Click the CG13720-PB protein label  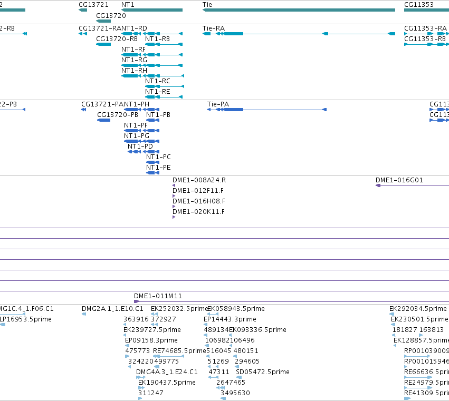[118, 115]
